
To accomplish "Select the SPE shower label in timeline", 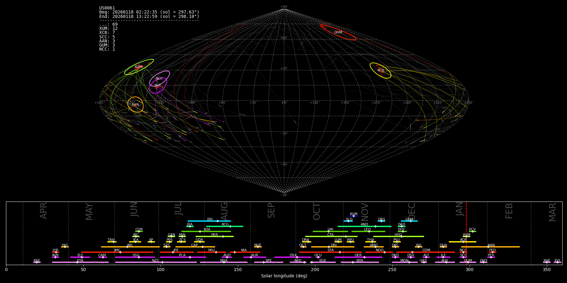I will coord(269,260).
